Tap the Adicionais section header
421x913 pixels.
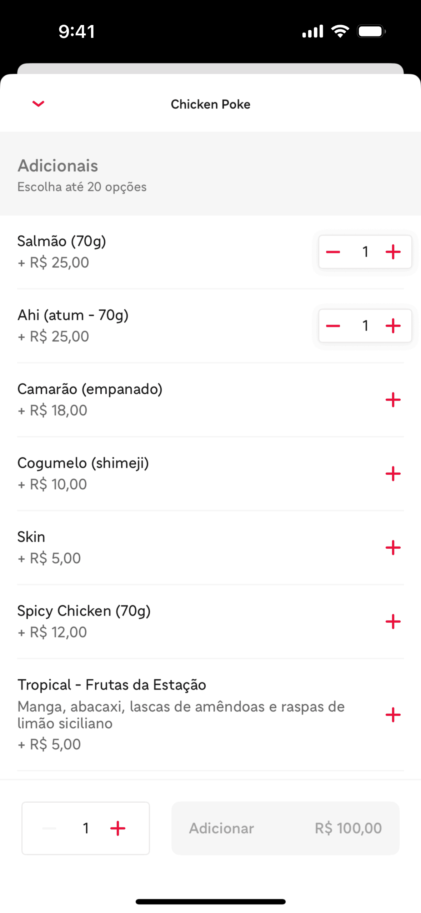tap(58, 166)
